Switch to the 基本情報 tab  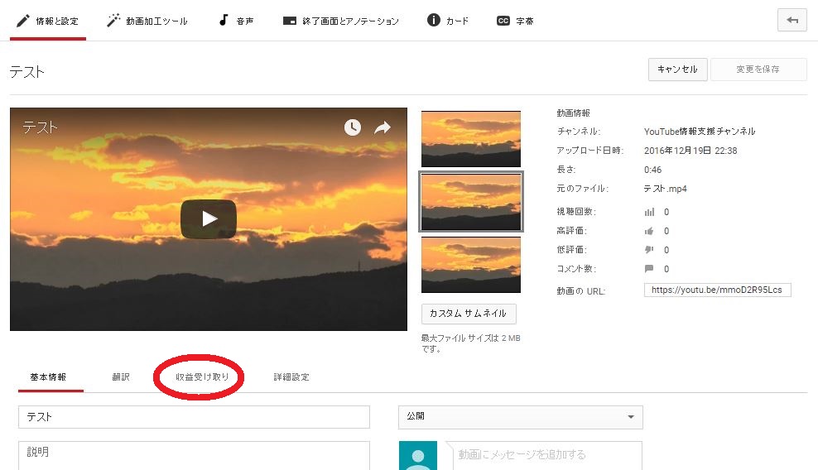click(x=49, y=377)
